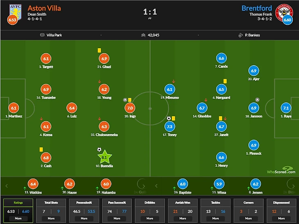The height and width of the screenshot is (224, 299).
Task: Open More under Total Shots
Action: [51, 218]
